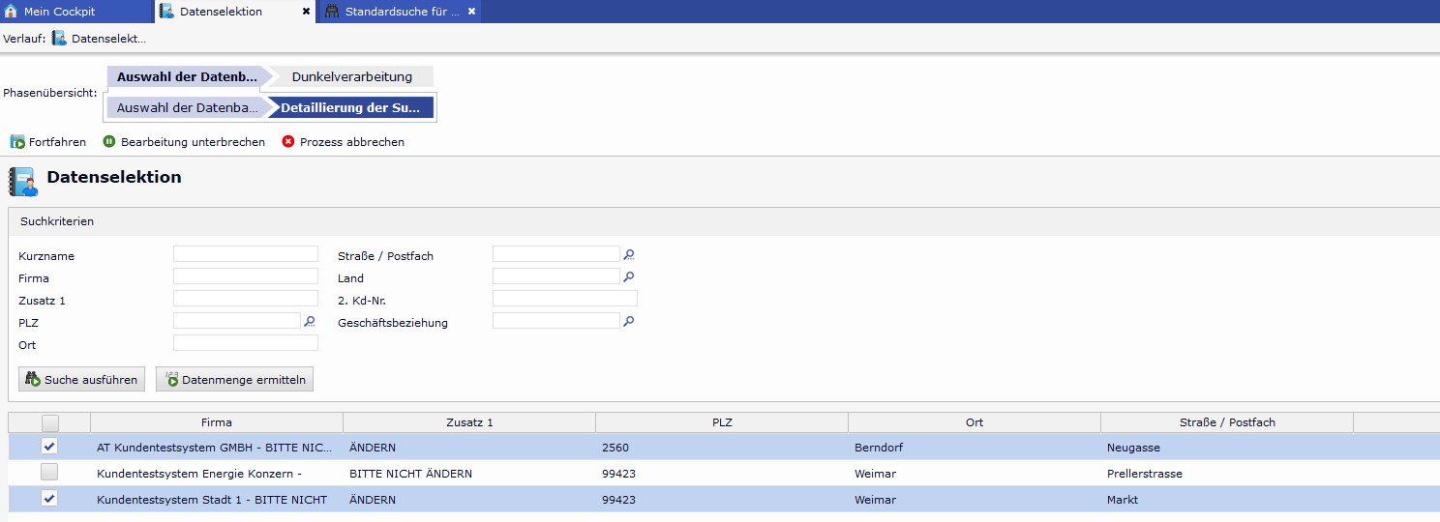Toggle the select-all checkbox in table header
This screenshot has width=1440, height=522.
50,422
